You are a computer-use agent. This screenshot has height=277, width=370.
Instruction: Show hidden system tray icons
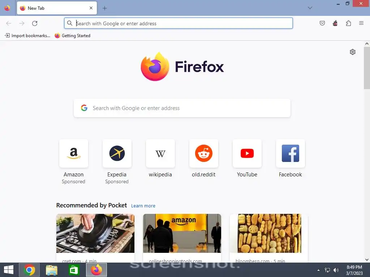[318, 270]
